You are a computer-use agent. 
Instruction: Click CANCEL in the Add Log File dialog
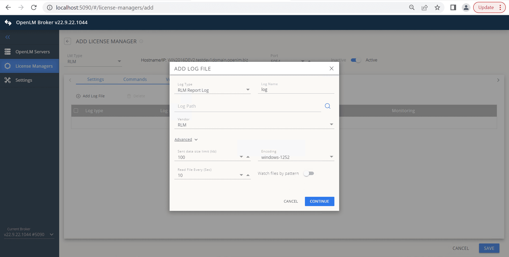click(x=291, y=201)
